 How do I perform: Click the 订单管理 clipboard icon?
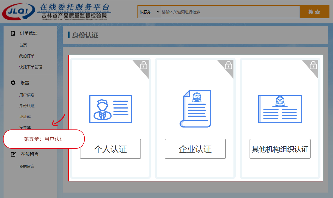coord(13,33)
